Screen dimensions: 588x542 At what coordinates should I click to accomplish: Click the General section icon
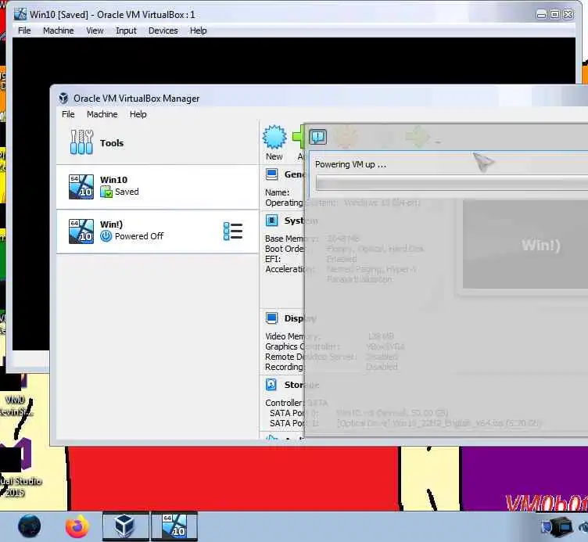point(271,174)
